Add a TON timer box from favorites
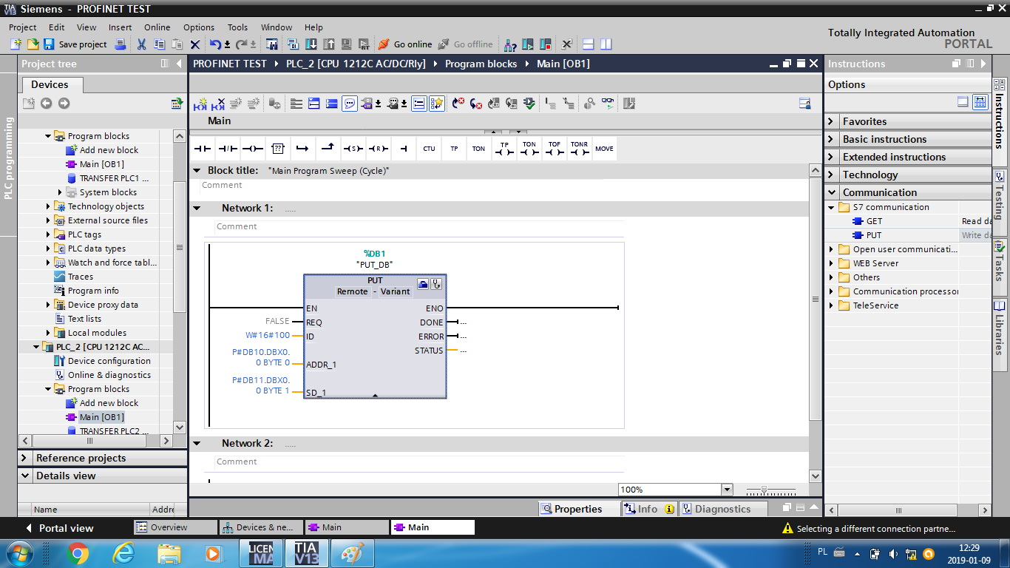Viewport: 1010px width, 568px height. [479, 149]
